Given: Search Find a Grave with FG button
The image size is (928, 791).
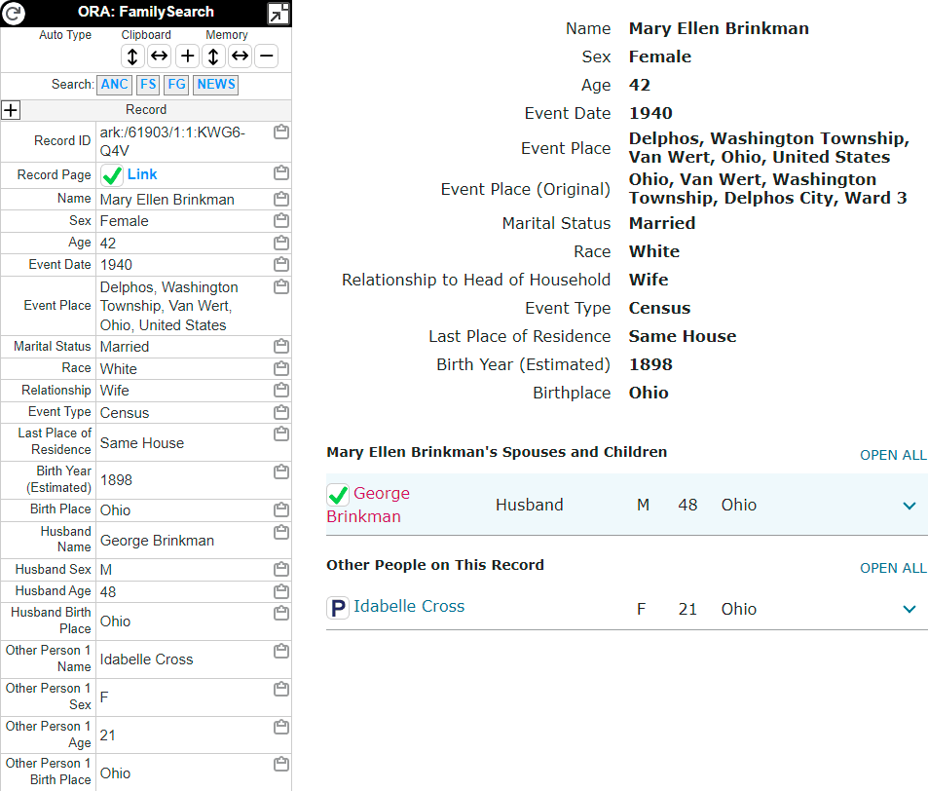Looking at the screenshot, I should coord(176,85).
